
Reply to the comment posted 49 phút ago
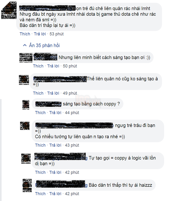(53, 93)
